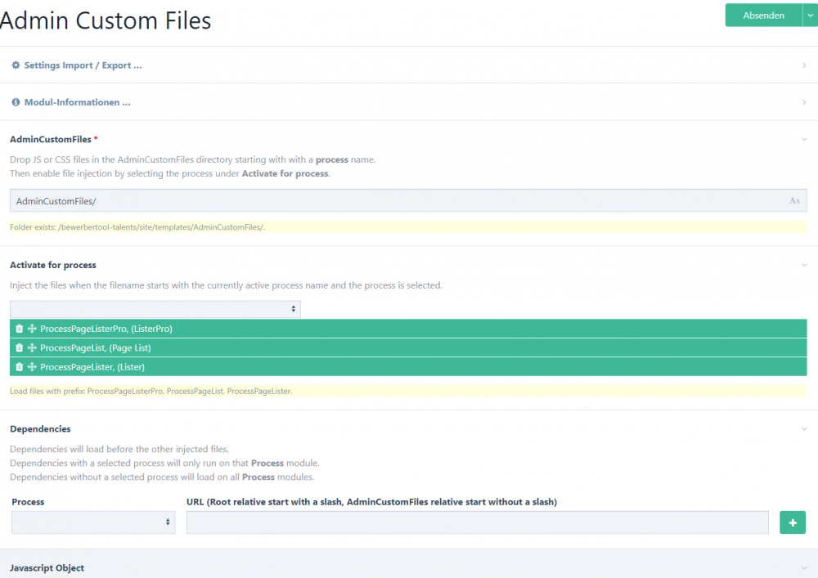Click trash icon on ProcessPageLister (Lister) row
Image resolution: width=818 pixels, height=578 pixels.
coord(19,367)
